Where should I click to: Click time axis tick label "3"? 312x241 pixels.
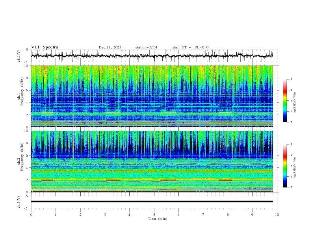tap(105, 215)
